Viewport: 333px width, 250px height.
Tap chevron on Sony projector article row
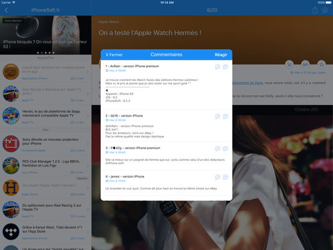tap(88, 144)
